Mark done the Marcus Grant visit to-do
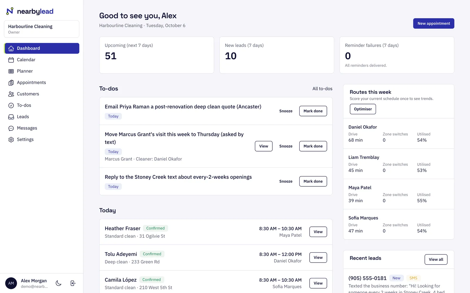 tap(313, 146)
